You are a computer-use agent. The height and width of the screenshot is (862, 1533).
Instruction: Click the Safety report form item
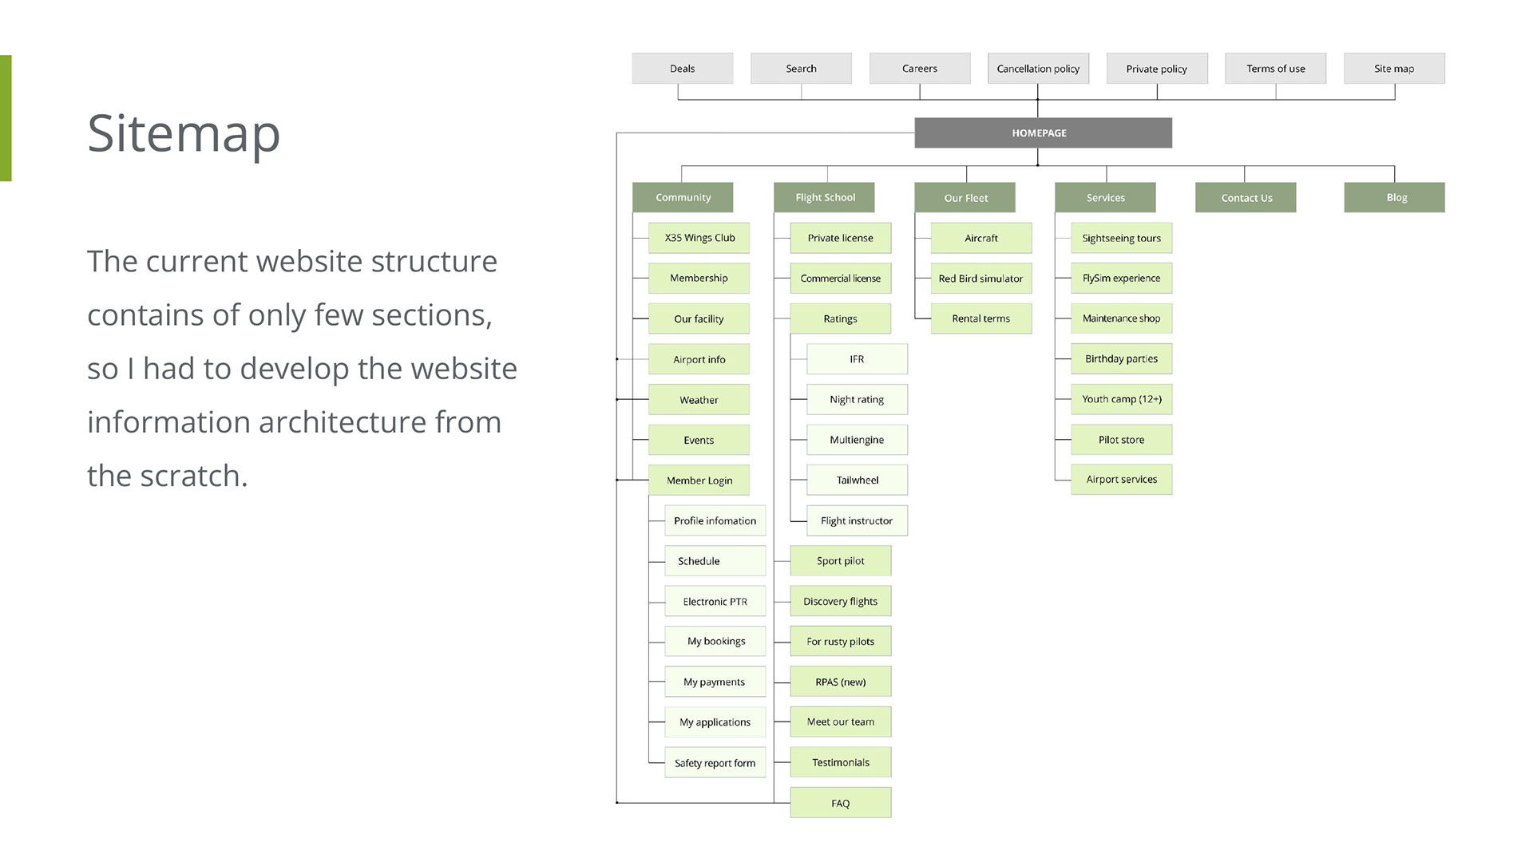pyautogui.click(x=715, y=763)
